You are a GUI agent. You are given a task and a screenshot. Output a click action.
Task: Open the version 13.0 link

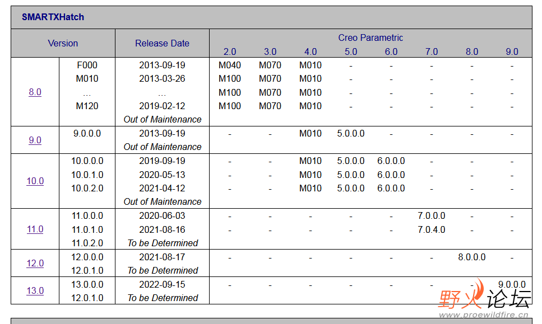35,291
